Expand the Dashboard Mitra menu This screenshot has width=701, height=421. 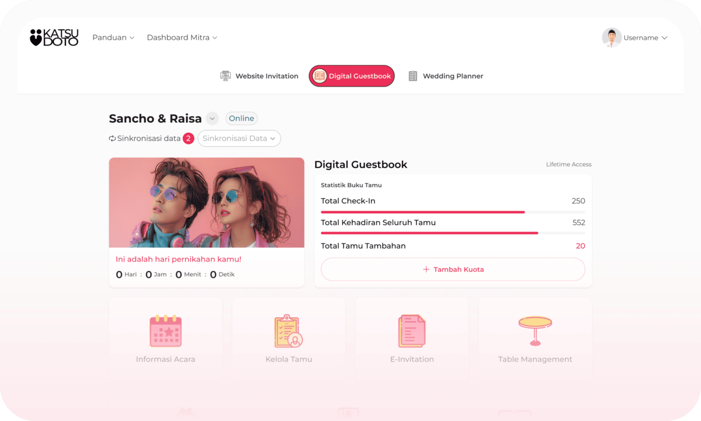[182, 37]
